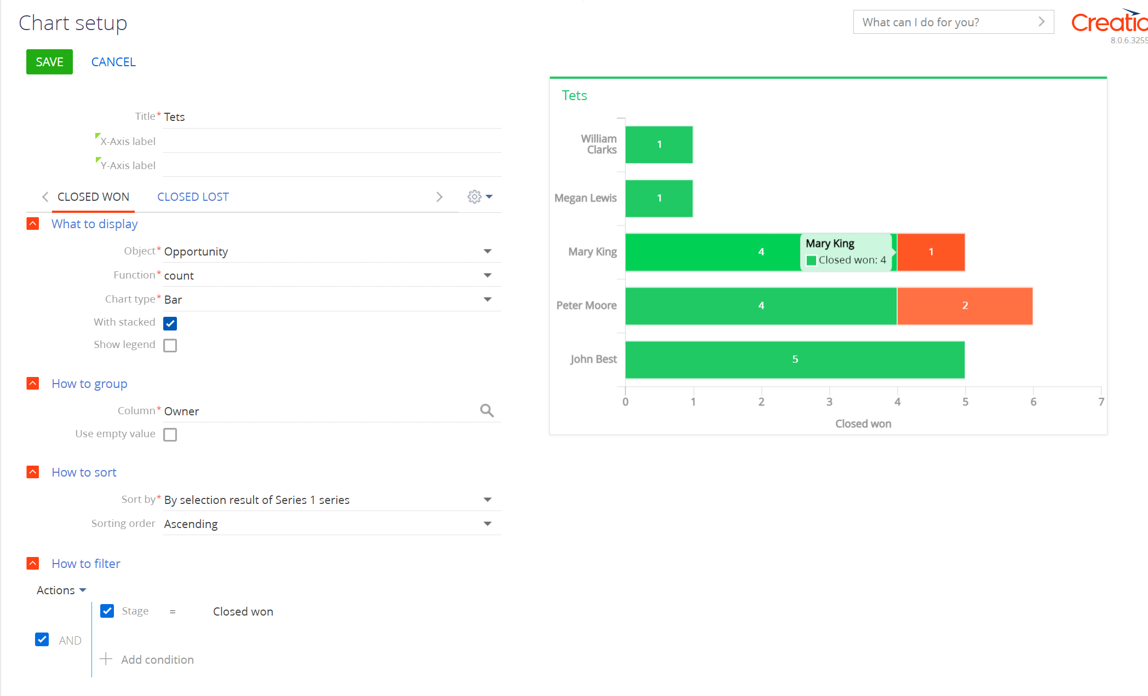The width and height of the screenshot is (1148, 696).
Task: Collapse the How to sort section arrow
Action: point(33,472)
